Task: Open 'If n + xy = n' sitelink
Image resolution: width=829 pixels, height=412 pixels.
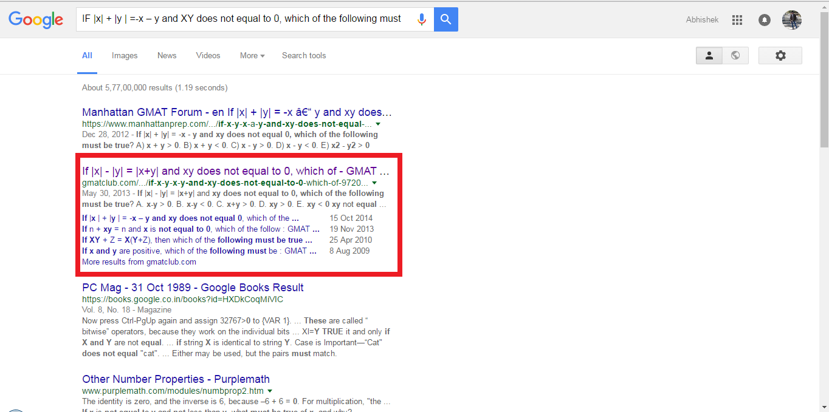Action: tap(201, 229)
